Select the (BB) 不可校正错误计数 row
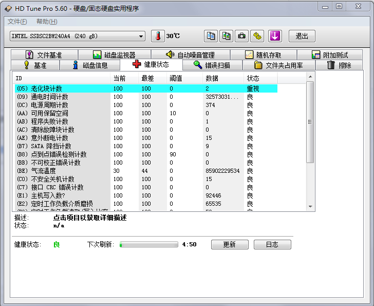This screenshot has height=306, width=374. (146, 163)
